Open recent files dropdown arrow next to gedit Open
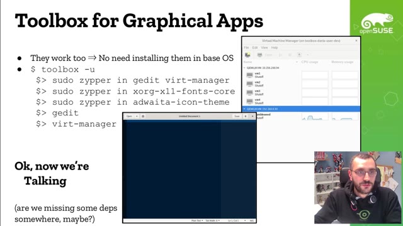This screenshot has height=226, width=403. [x=137, y=116]
